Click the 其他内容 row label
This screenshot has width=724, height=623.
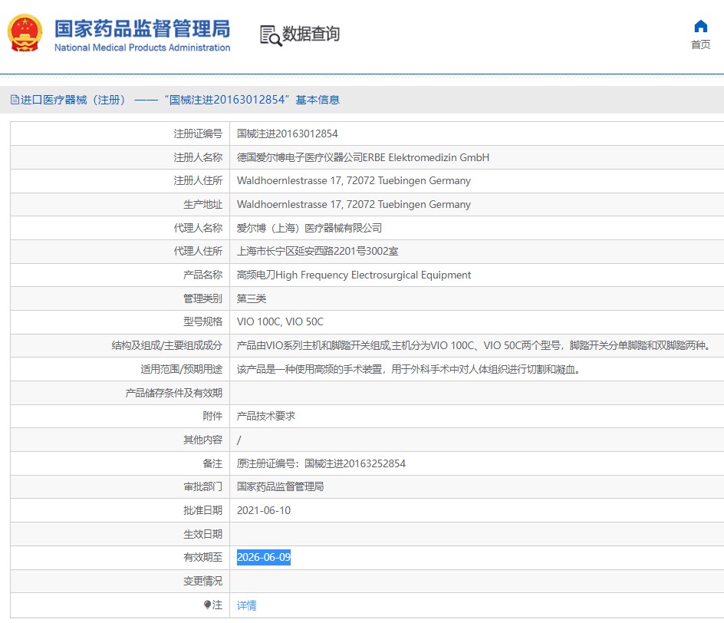pos(202,440)
